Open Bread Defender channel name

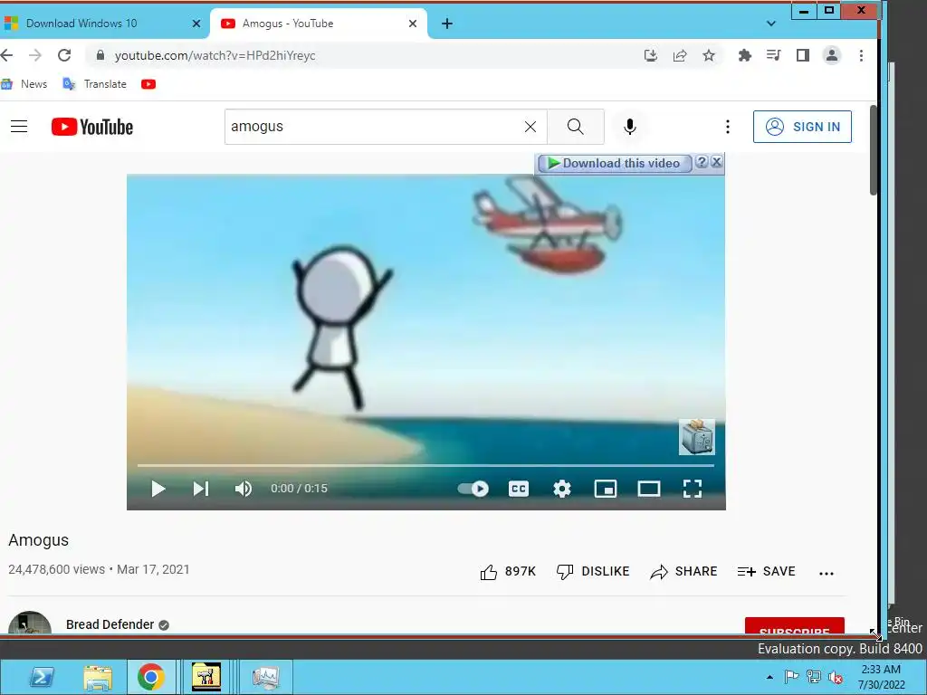(x=110, y=624)
